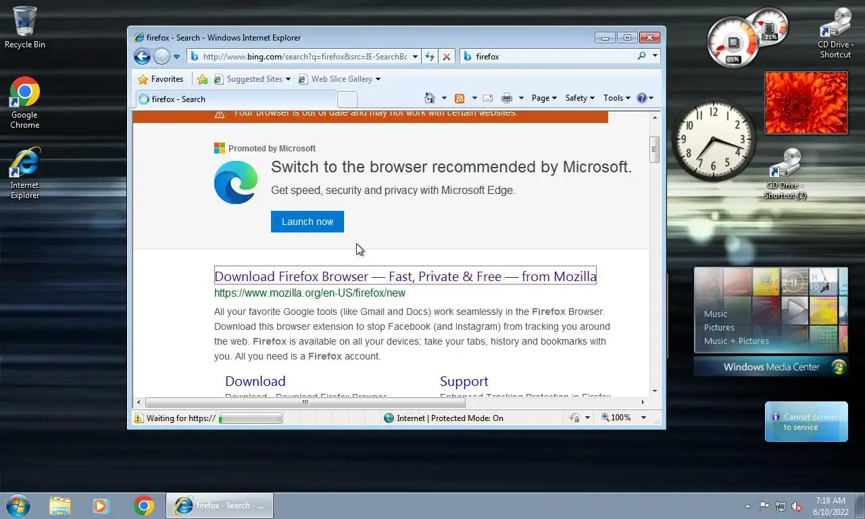Click the Home icon in command bar
Viewport: 865px width, 519px height.
(x=430, y=98)
